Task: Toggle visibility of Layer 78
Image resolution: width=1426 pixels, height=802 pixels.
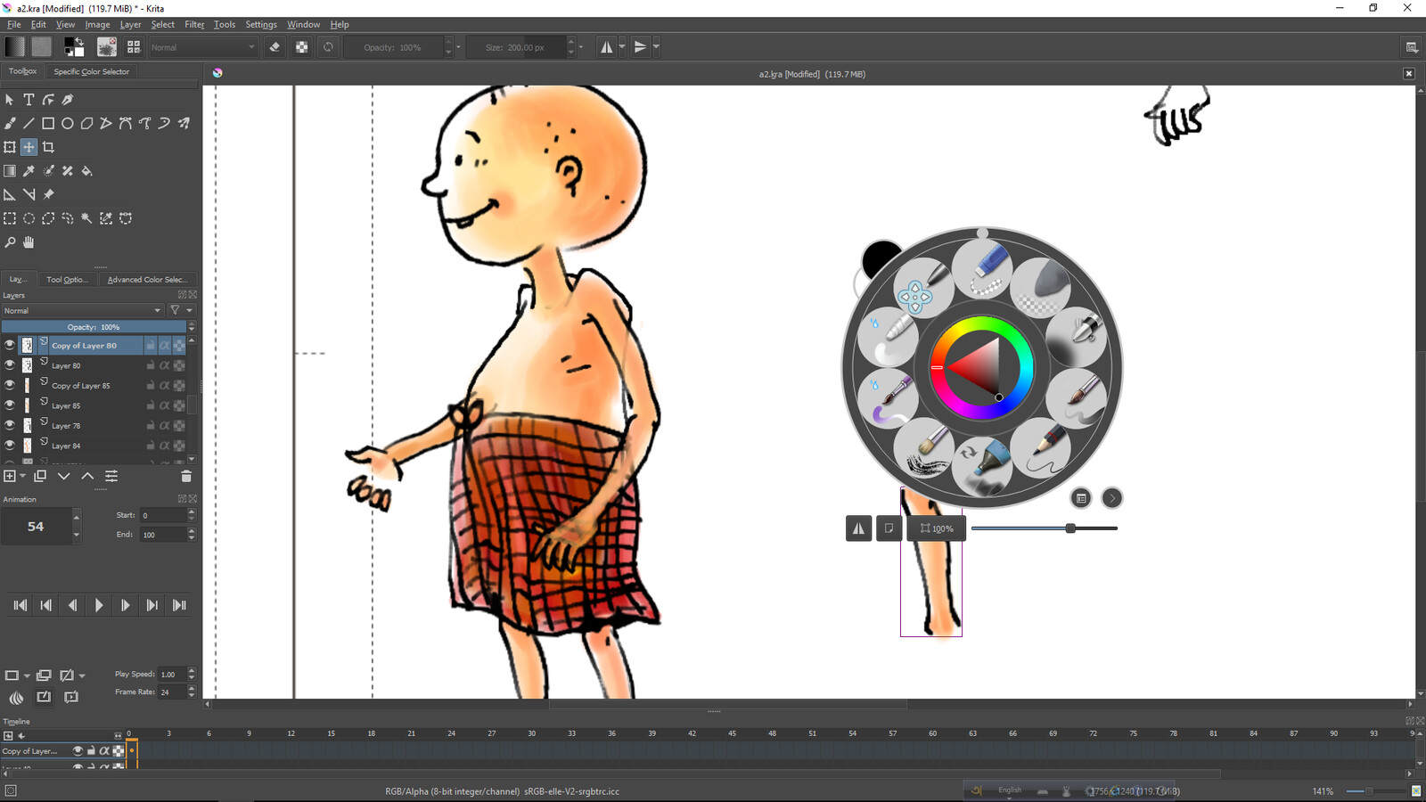Action: point(9,425)
